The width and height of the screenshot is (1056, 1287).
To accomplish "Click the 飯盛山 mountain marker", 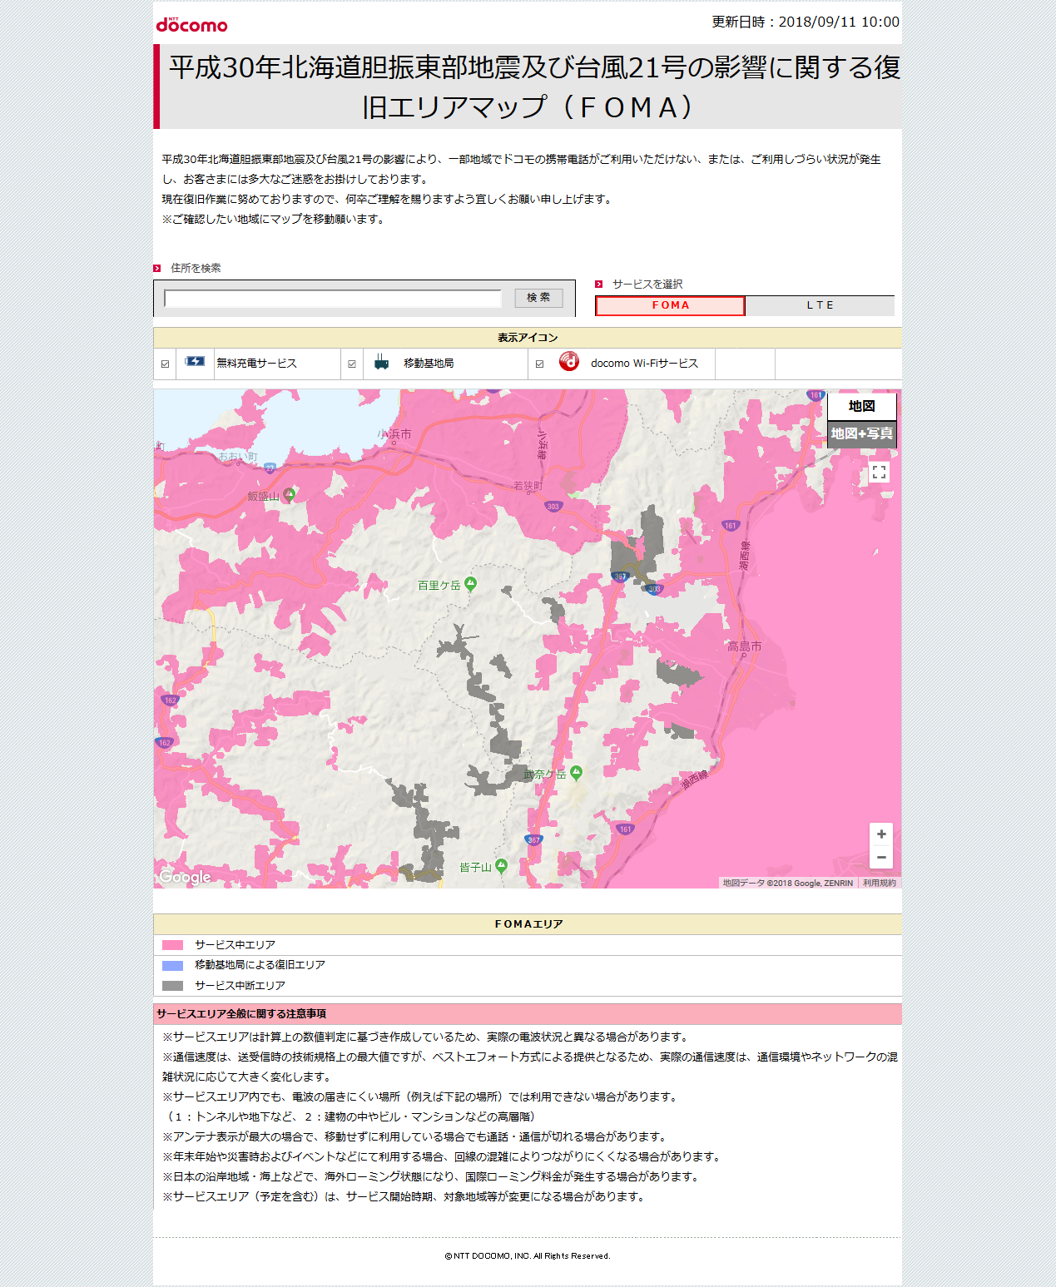I will (x=290, y=495).
